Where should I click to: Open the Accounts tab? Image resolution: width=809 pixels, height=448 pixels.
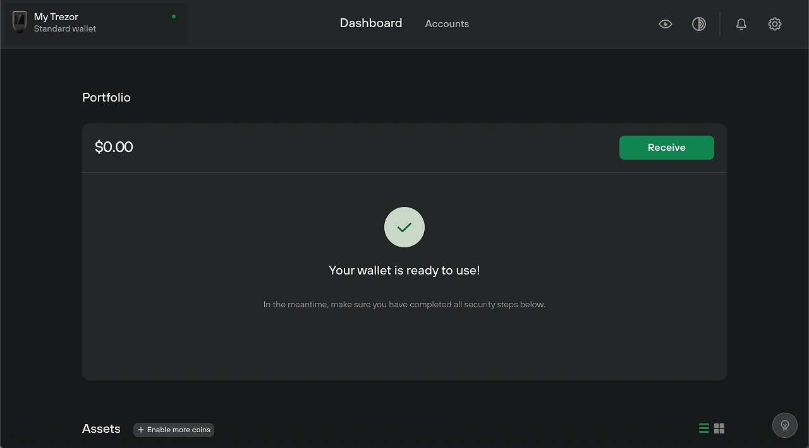447,24
